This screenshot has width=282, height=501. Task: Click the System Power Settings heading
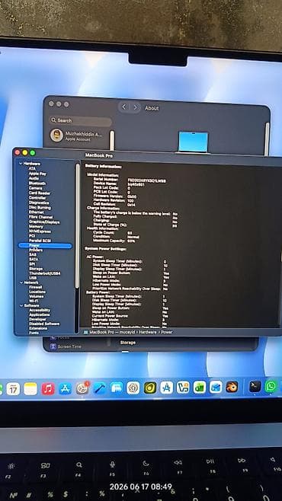(x=105, y=248)
